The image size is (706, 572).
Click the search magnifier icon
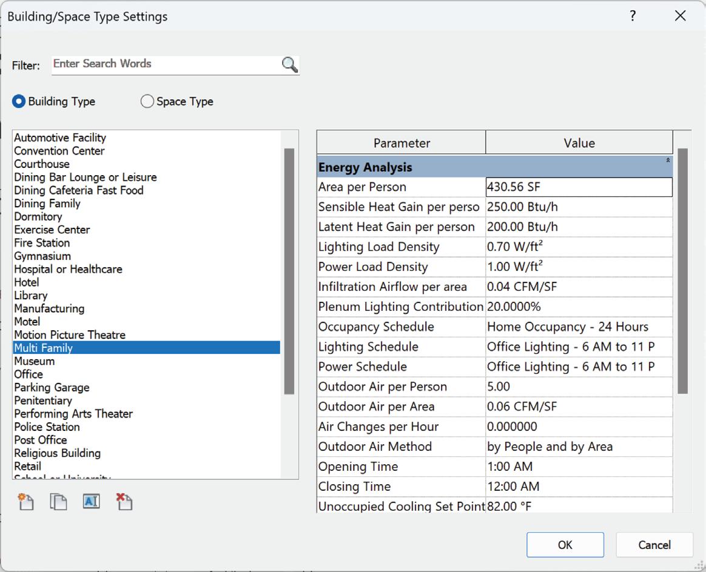290,65
